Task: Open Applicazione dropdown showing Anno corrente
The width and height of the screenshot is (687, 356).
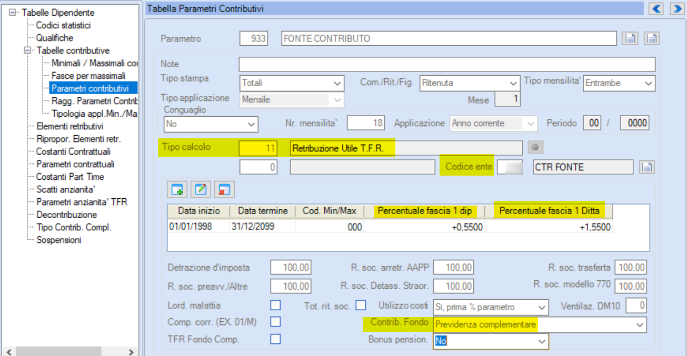Action: click(493, 123)
